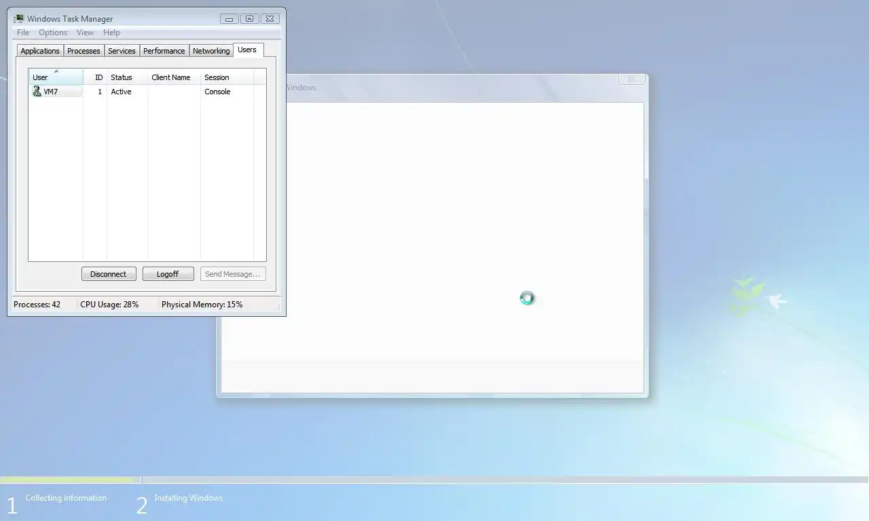Open the Help menu
The height and width of the screenshot is (521, 869).
point(111,33)
